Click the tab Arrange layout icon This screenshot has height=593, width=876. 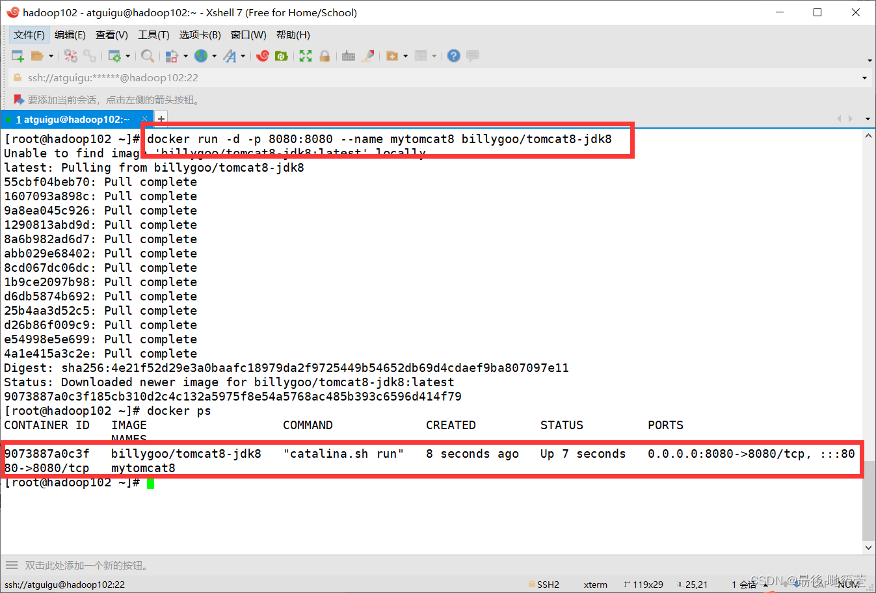(x=421, y=56)
